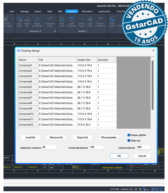Screen dimensions: 168x193
Task: Click the file list vertical scrollbar
Action: tap(153, 85)
